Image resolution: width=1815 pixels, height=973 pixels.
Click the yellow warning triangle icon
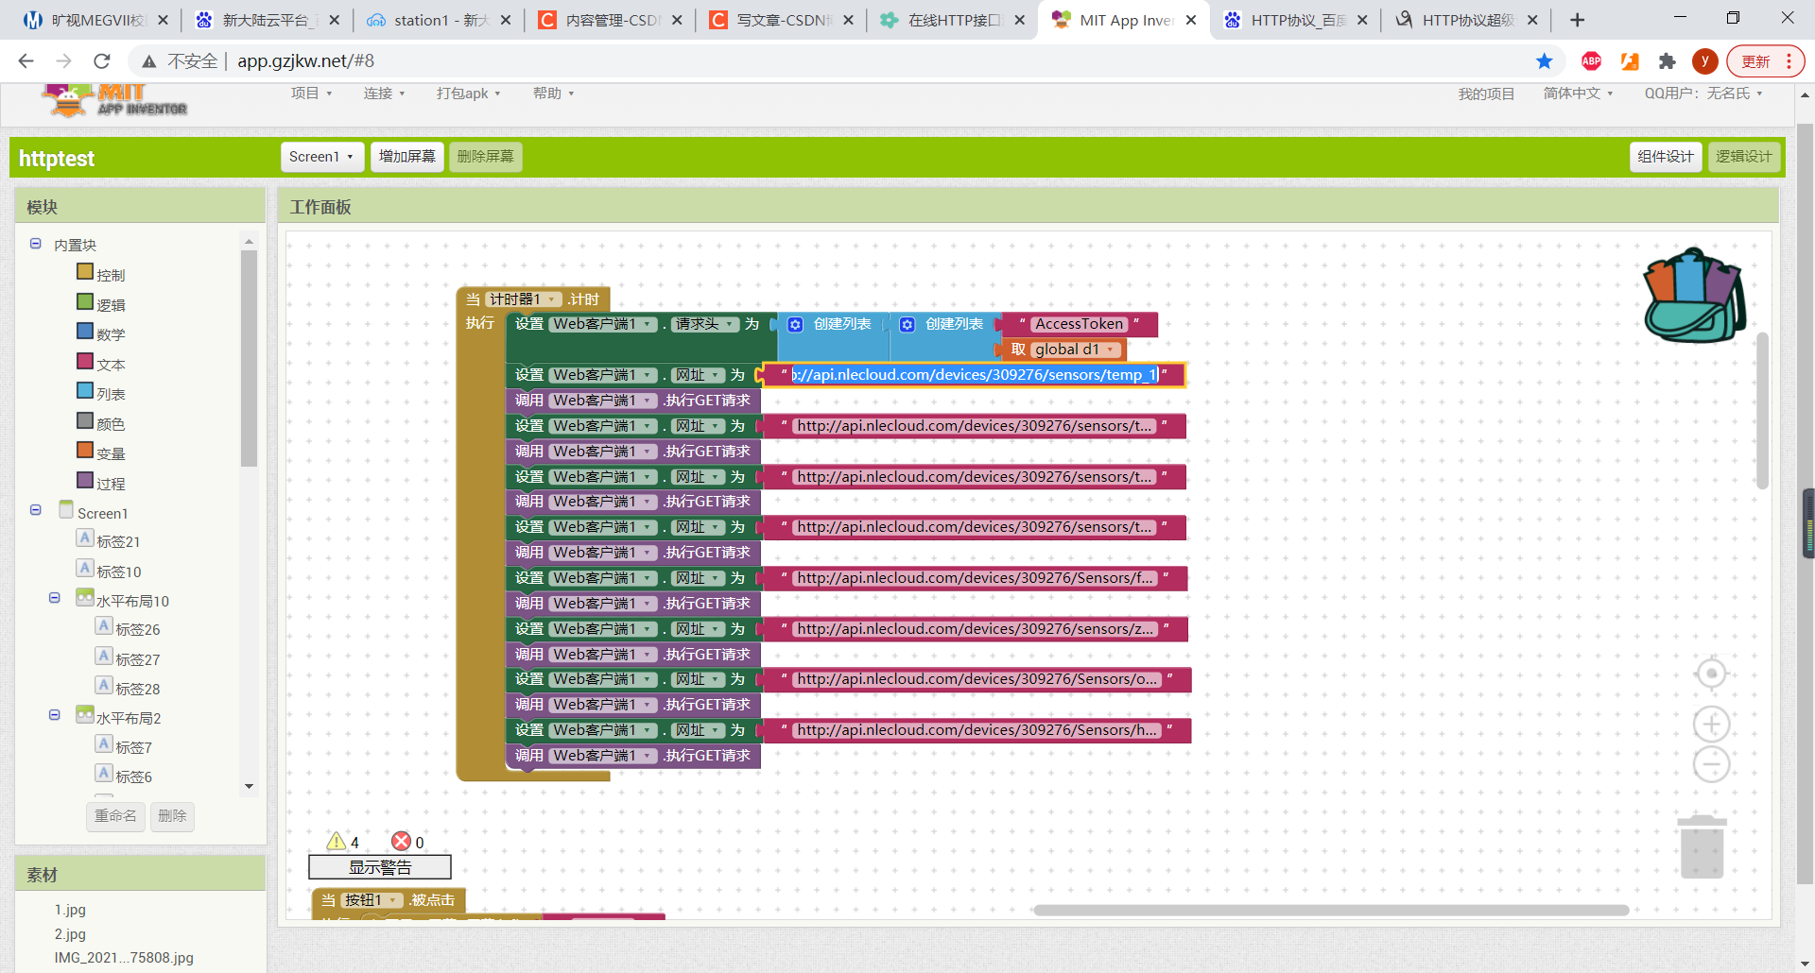coord(336,841)
